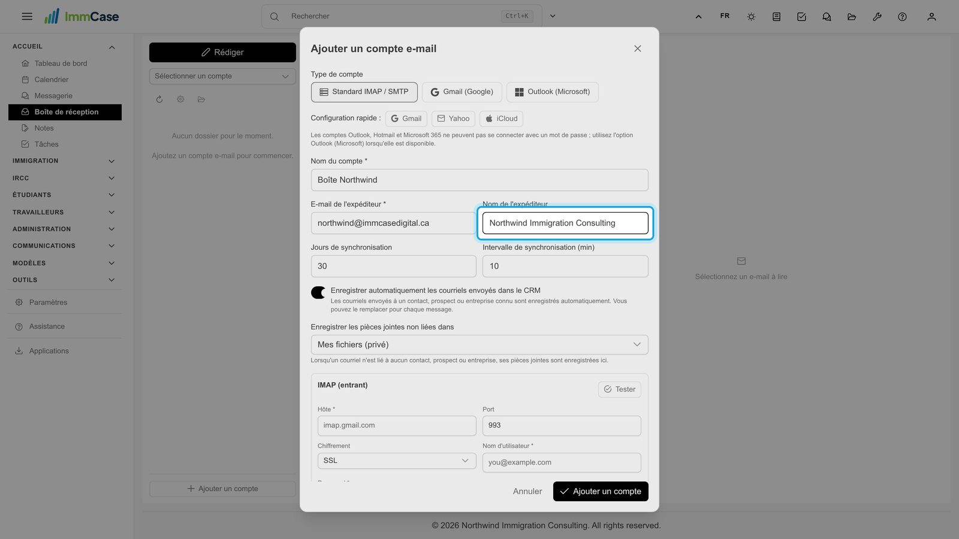Open Calendrier in sidebar

(65, 80)
